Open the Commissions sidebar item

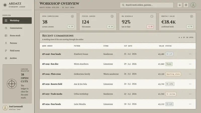tap(17, 28)
